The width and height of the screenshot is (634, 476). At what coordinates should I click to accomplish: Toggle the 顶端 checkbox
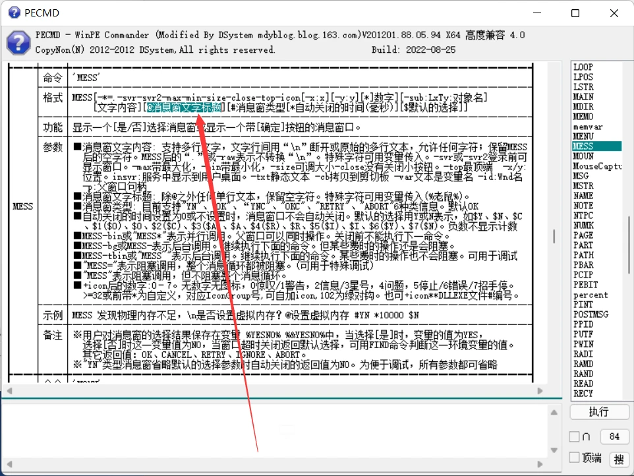[574, 458]
